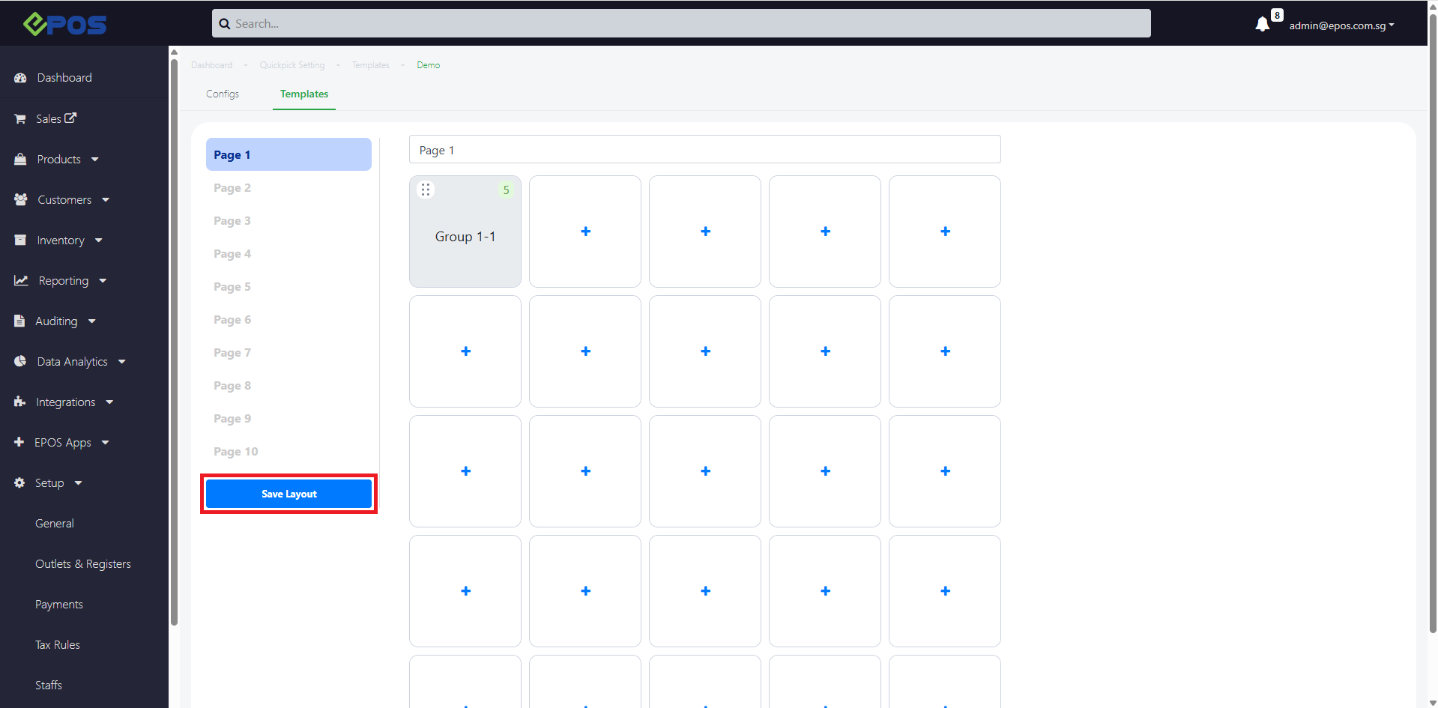Click the EPOS logo
The height and width of the screenshot is (708, 1438).
65,24
